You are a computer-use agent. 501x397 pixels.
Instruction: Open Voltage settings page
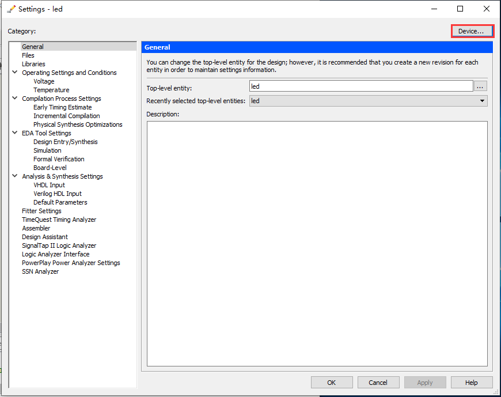[x=44, y=81]
